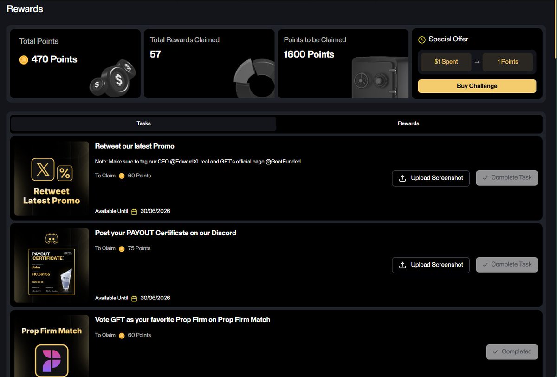Select the Tasks tab
The height and width of the screenshot is (377, 557).
pyautogui.click(x=143, y=123)
